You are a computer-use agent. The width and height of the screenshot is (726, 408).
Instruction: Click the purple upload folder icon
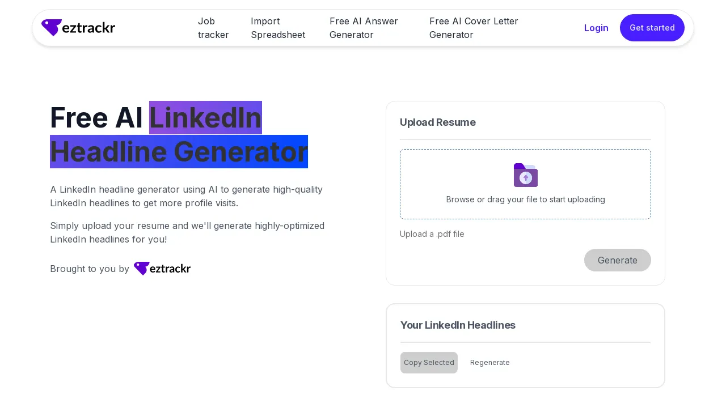coord(525,175)
